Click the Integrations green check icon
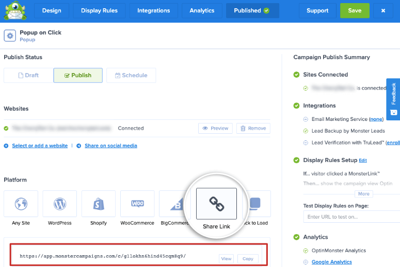Image resolution: width=400 pixels, height=267 pixels. (296, 105)
